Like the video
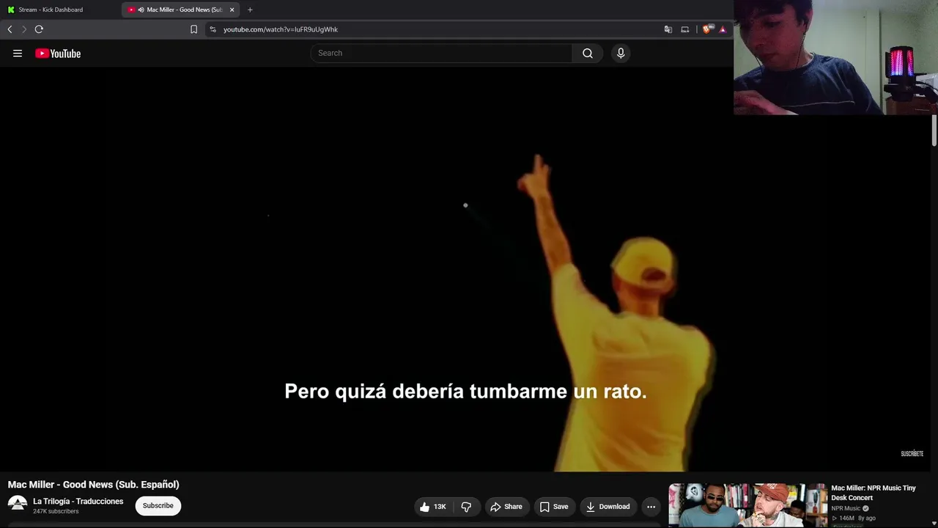Image resolution: width=938 pixels, height=528 pixels. click(433, 507)
